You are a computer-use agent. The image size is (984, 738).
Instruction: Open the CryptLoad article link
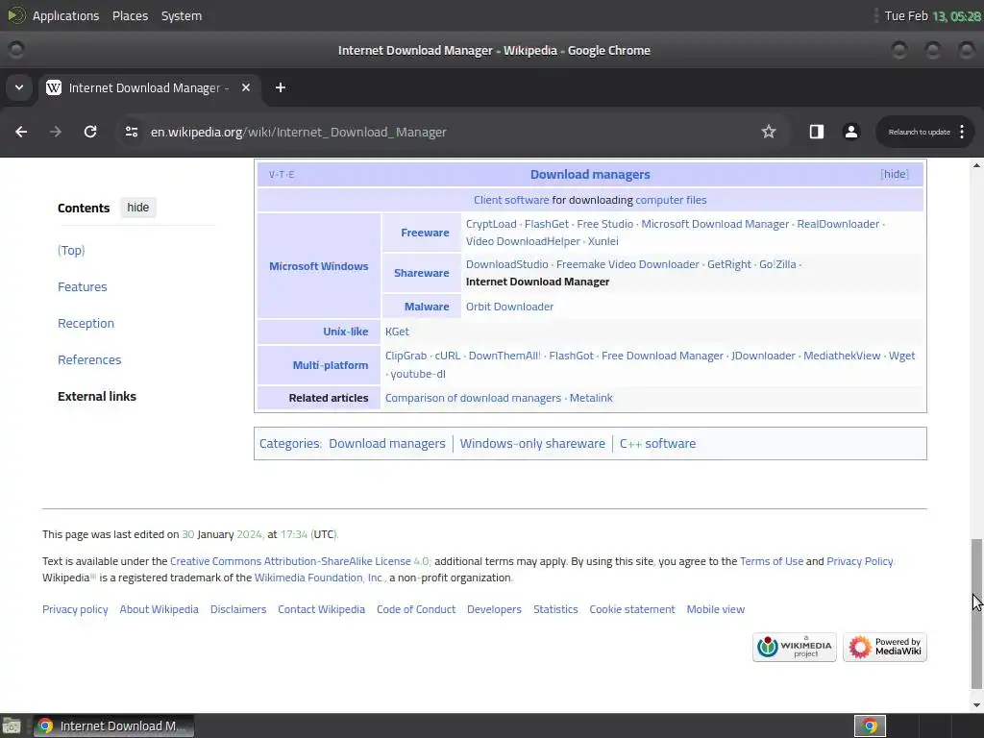(491, 224)
